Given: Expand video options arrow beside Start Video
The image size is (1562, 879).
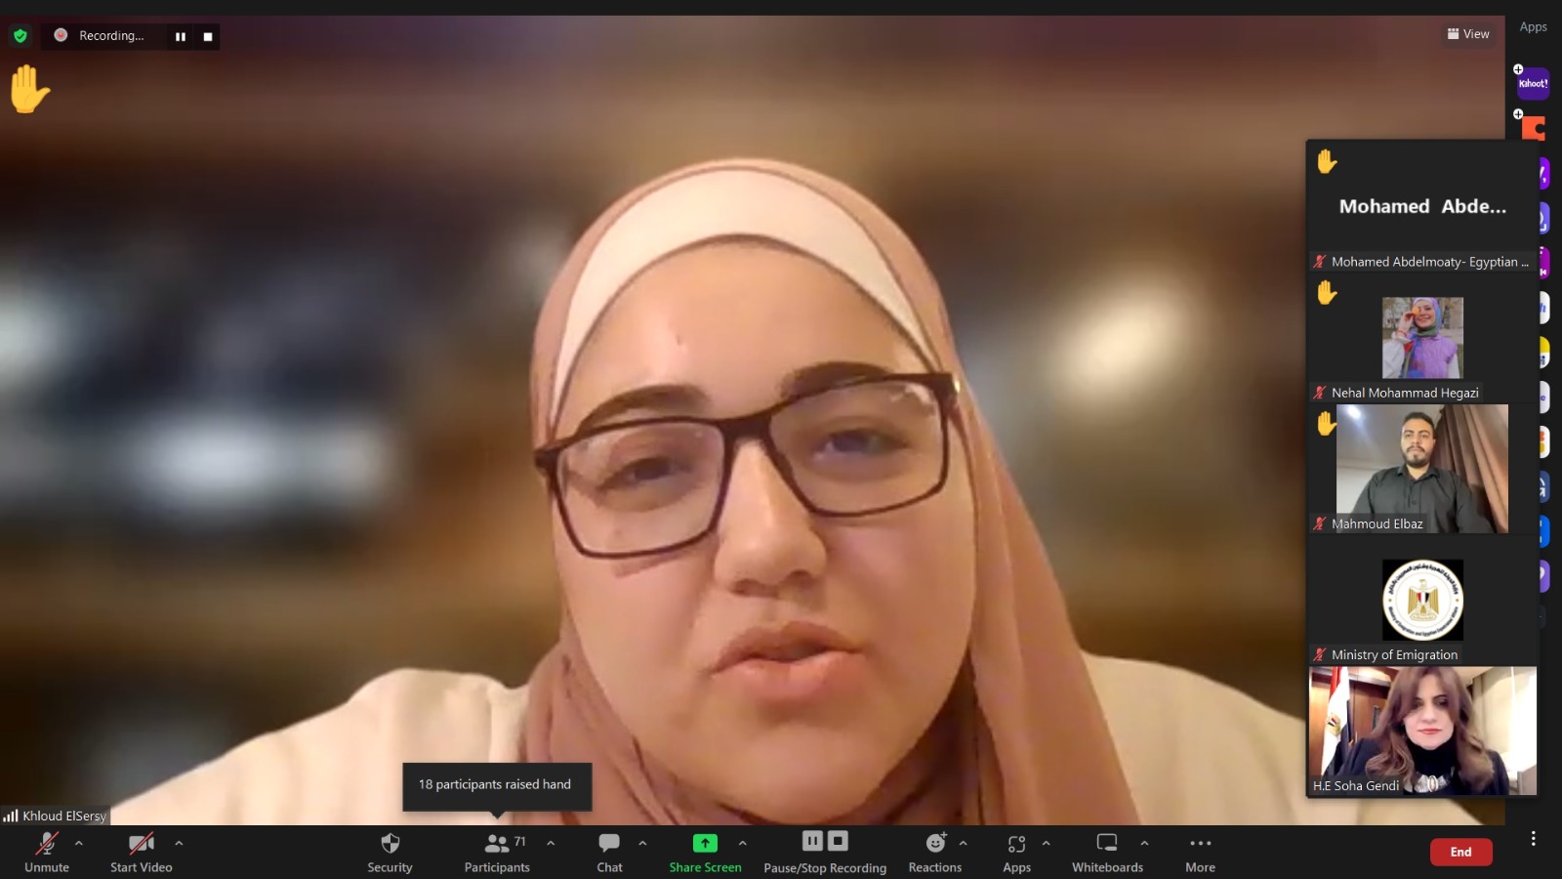Looking at the screenshot, I should point(179,843).
